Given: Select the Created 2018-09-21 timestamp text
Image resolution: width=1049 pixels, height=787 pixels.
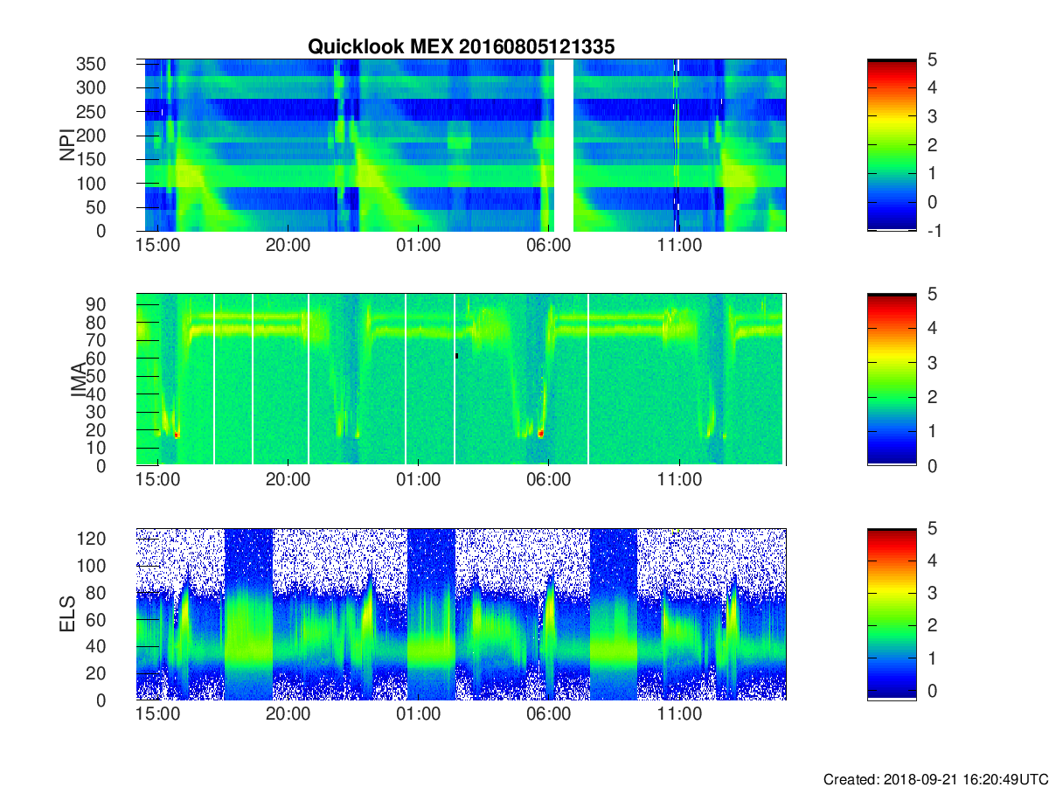Looking at the screenshot, I should click(935, 779).
